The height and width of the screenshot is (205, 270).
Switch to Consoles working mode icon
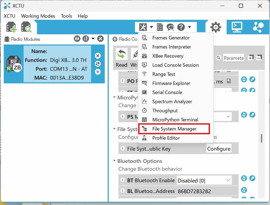click(x=237, y=27)
